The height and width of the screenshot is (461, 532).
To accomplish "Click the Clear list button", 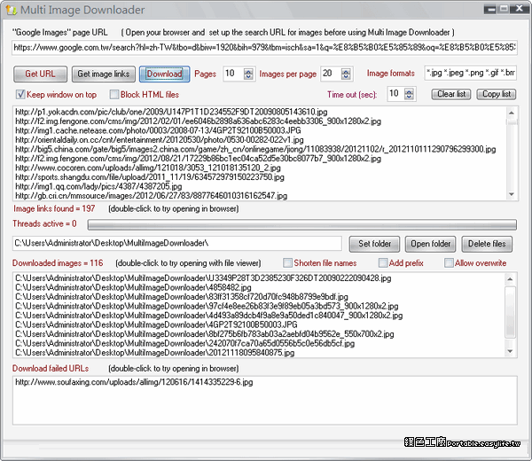I will (x=451, y=94).
